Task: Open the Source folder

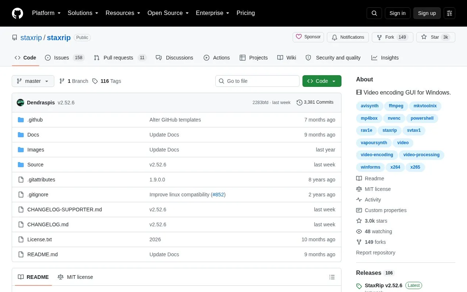Action: [x=35, y=165]
